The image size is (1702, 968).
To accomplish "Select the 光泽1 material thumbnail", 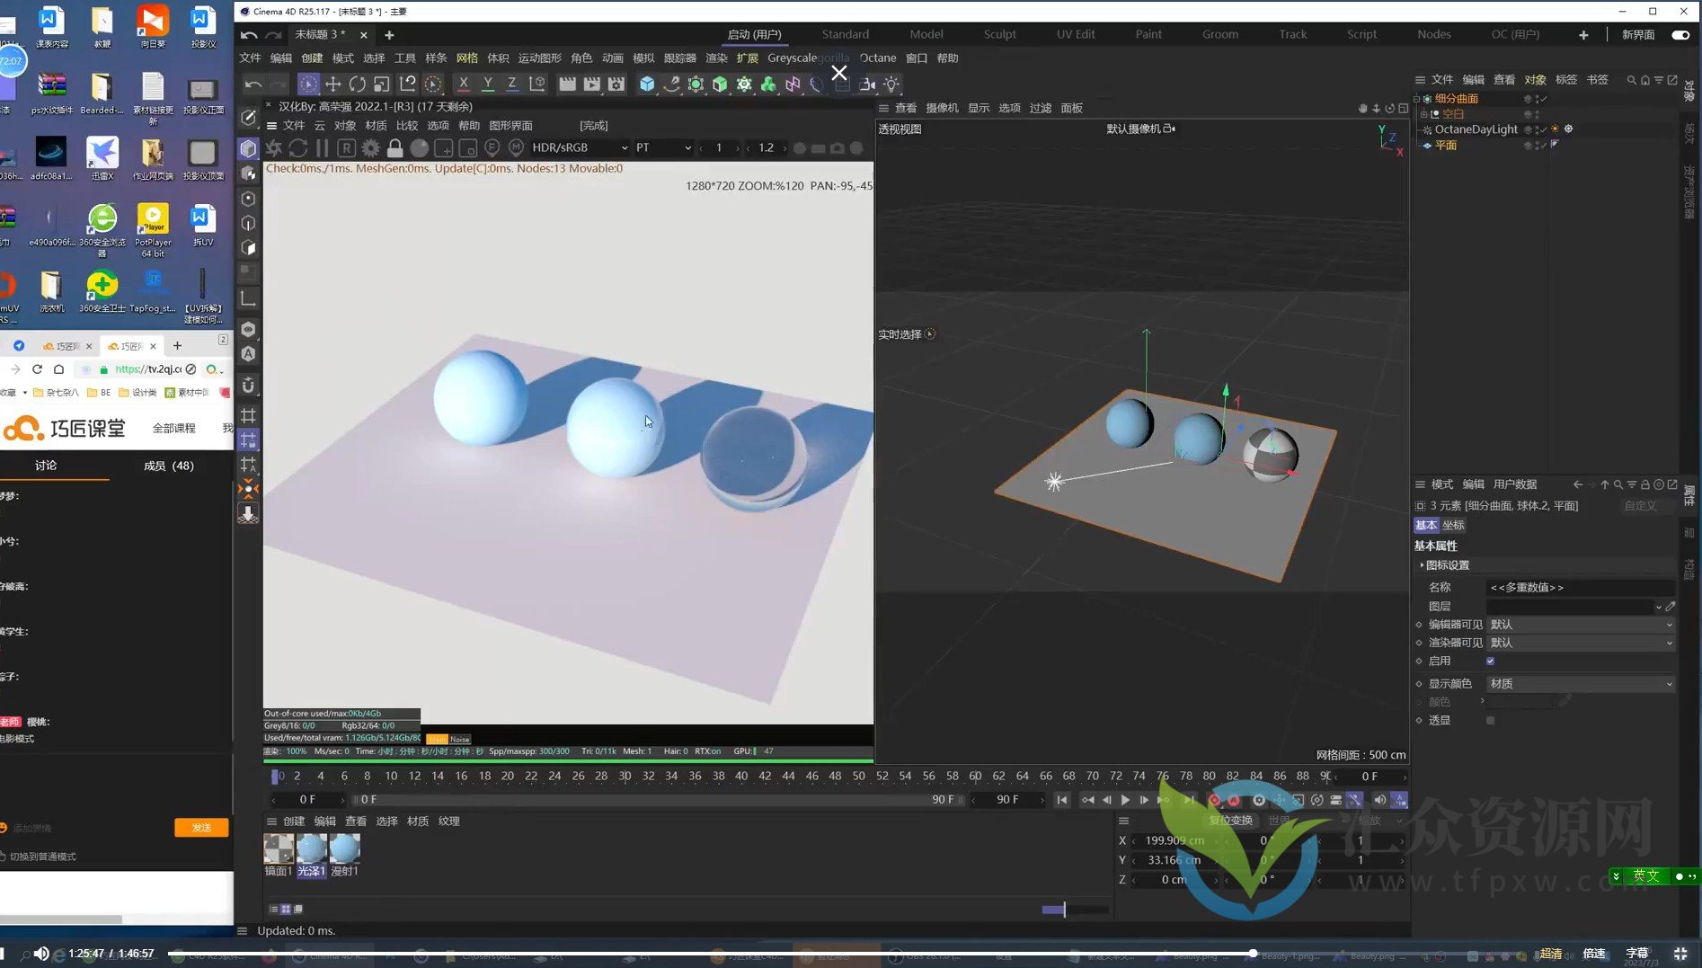I will click(x=311, y=848).
